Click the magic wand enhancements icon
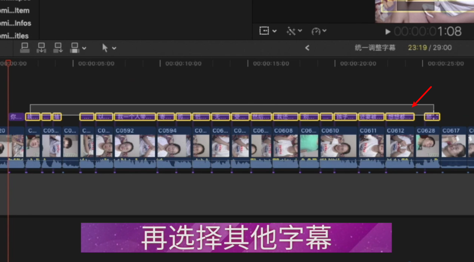The height and width of the screenshot is (262, 474). coord(291,31)
